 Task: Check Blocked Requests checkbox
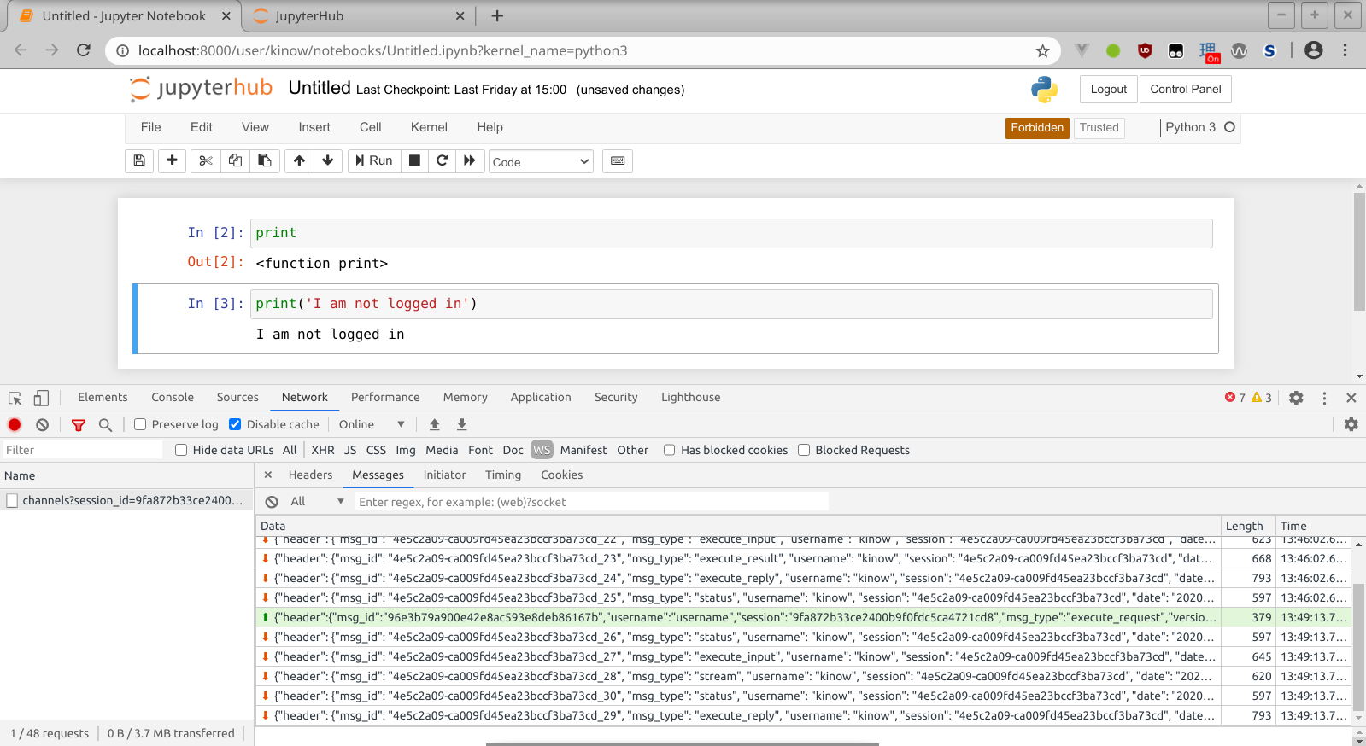tap(804, 450)
